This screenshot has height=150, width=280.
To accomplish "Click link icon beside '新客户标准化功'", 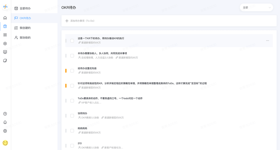I will (x=102, y=148).
